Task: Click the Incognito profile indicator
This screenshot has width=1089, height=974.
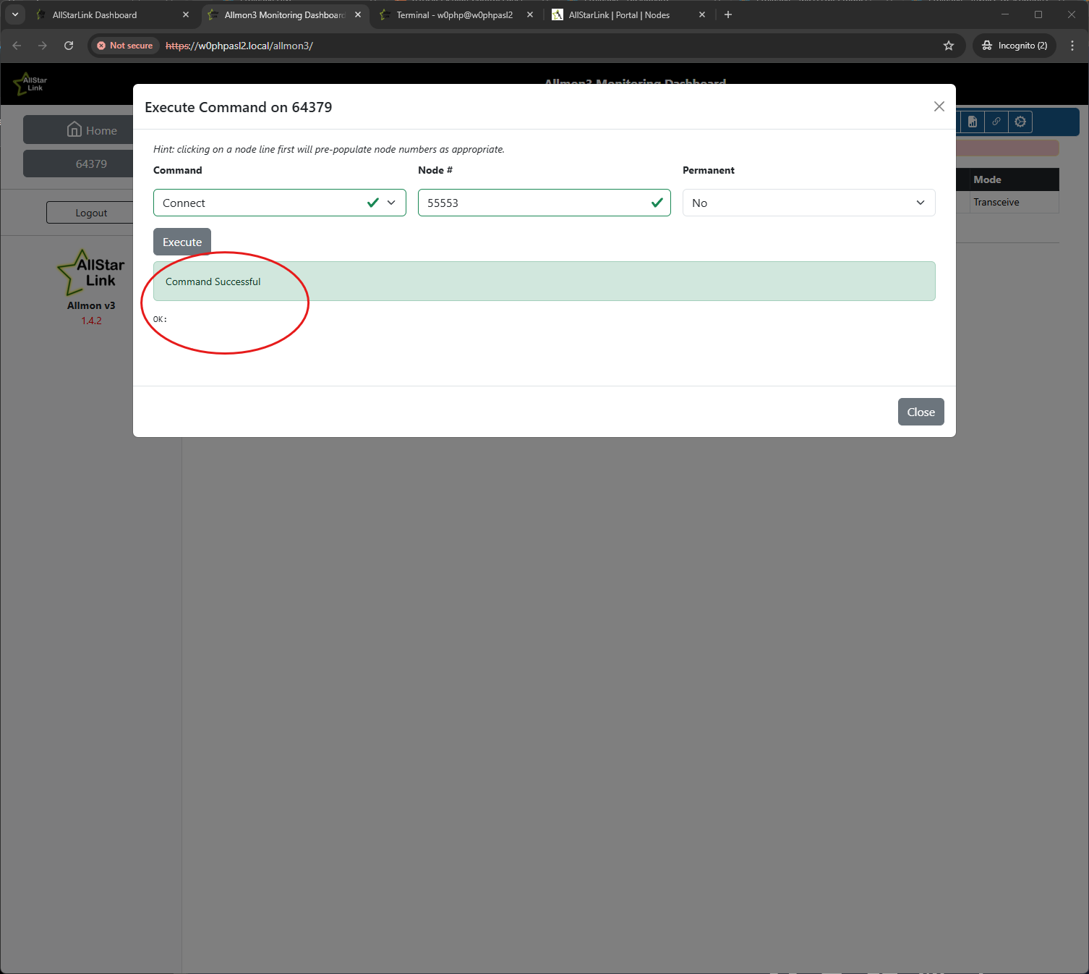Action: 1015,46
